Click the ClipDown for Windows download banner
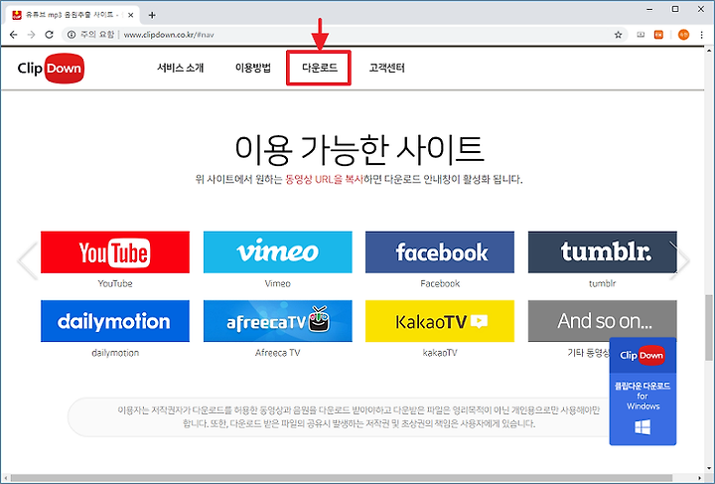The width and height of the screenshot is (715, 484). click(643, 392)
